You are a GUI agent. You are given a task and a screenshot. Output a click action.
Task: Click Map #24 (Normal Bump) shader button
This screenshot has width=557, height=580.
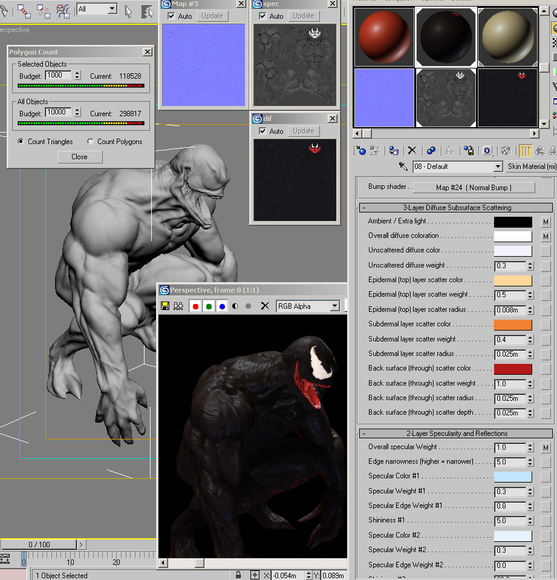pyautogui.click(x=474, y=188)
